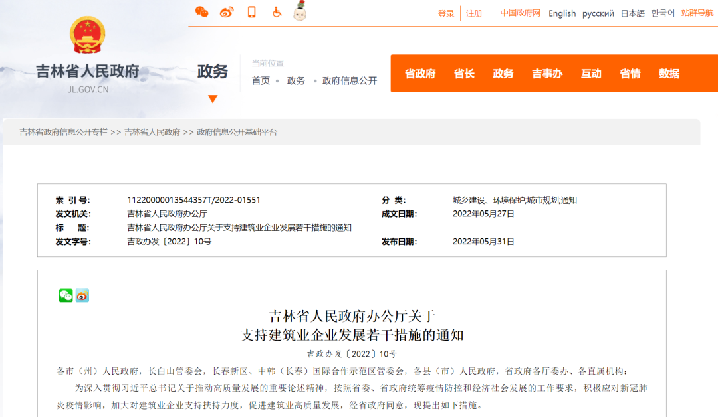Select the 数据 navigation item

click(x=668, y=74)
